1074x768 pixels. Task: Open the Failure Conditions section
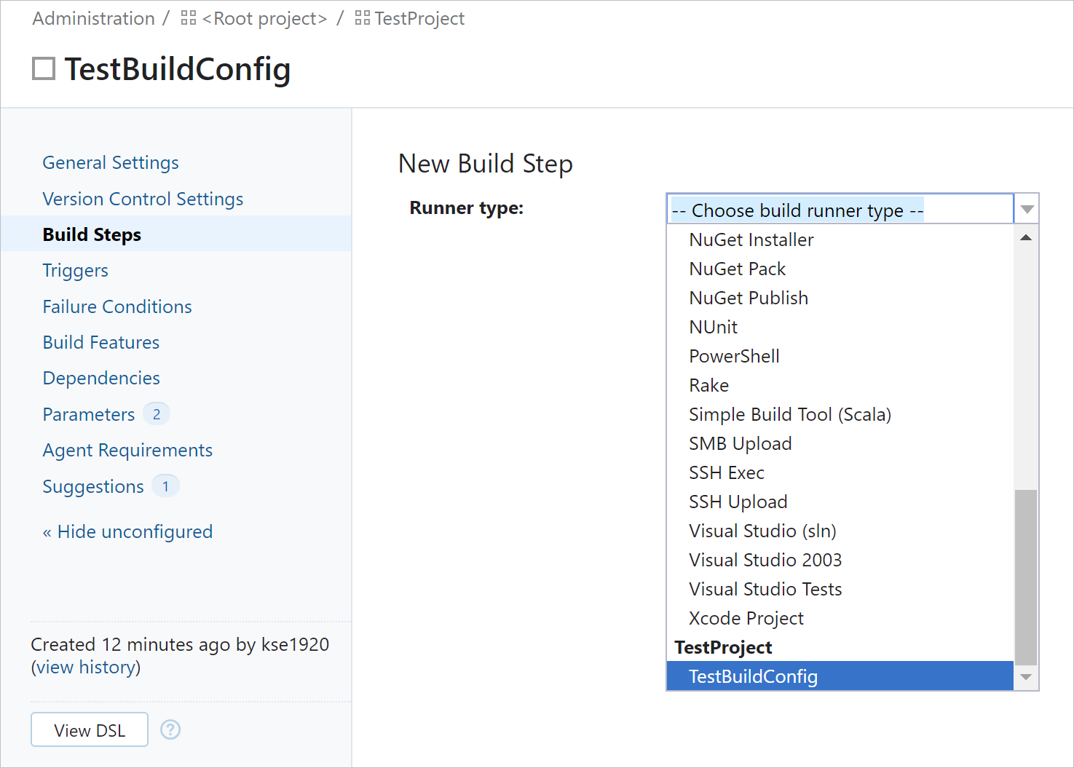[x=117, y=306]
